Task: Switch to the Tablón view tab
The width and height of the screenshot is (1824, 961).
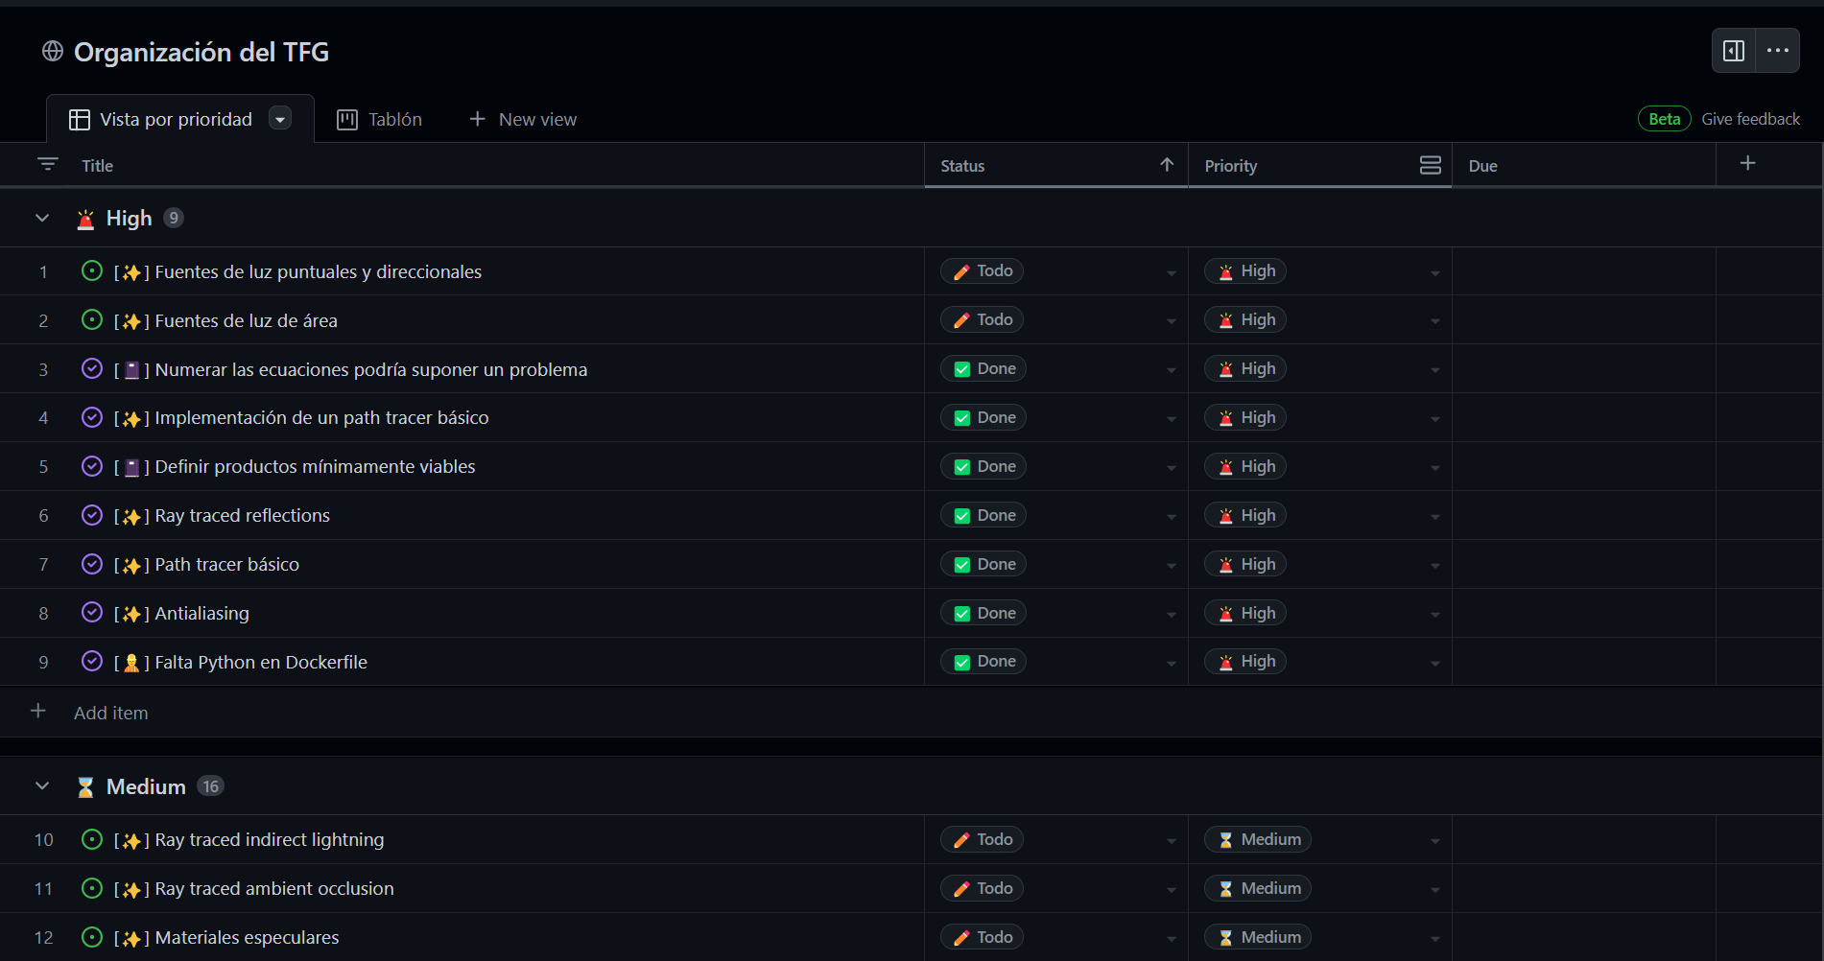Action: coord(380,119)
